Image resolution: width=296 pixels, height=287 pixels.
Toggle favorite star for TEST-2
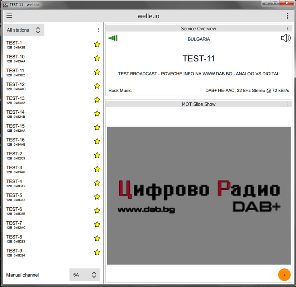97,155
